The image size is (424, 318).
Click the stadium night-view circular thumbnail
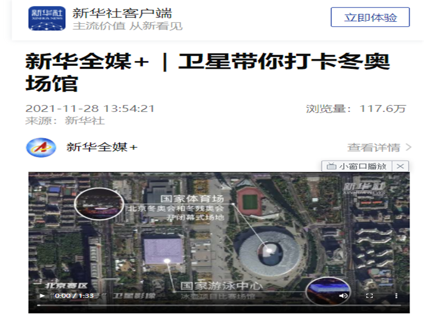pos(99,204)
